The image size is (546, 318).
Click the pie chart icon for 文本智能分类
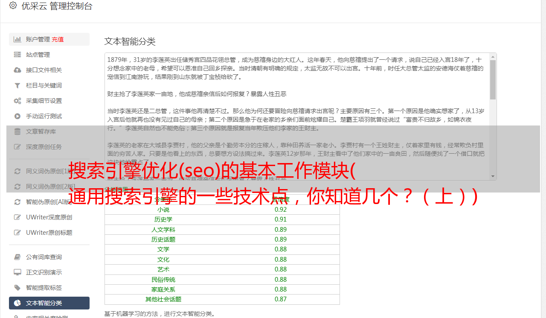coord(17,303)
